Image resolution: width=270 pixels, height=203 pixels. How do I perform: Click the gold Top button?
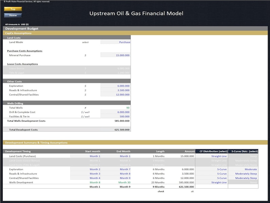click(13, 9)
